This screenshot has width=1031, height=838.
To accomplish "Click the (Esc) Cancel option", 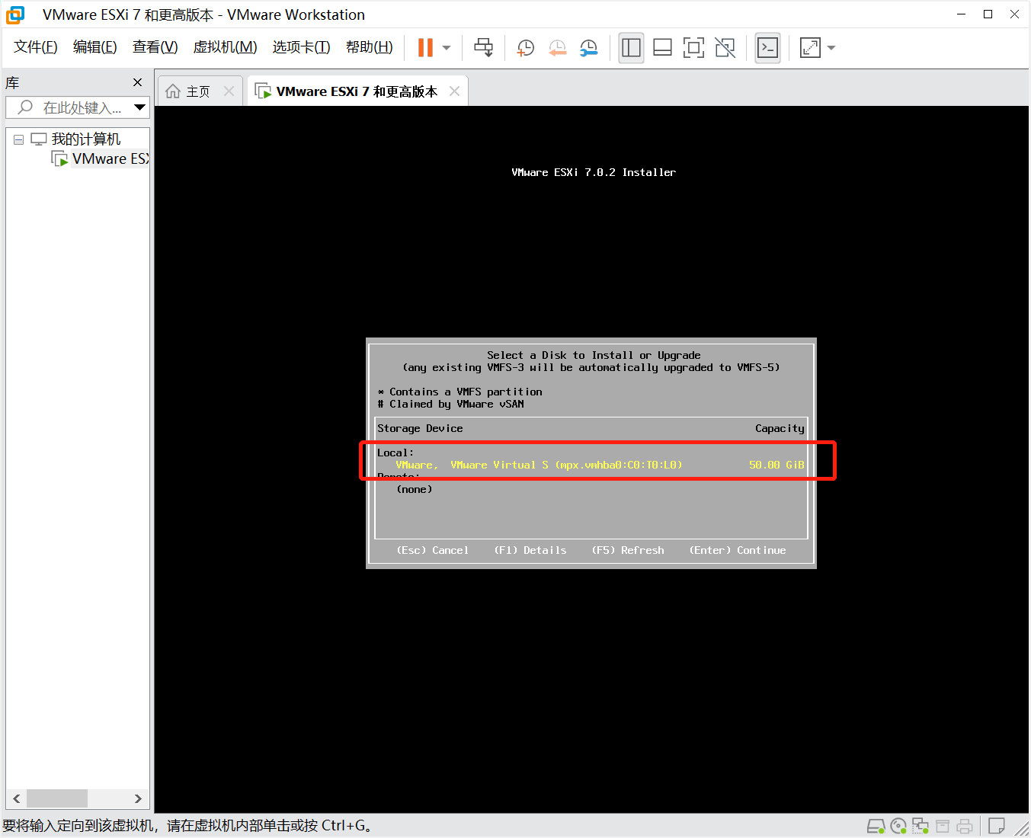I will pos(433,550).
